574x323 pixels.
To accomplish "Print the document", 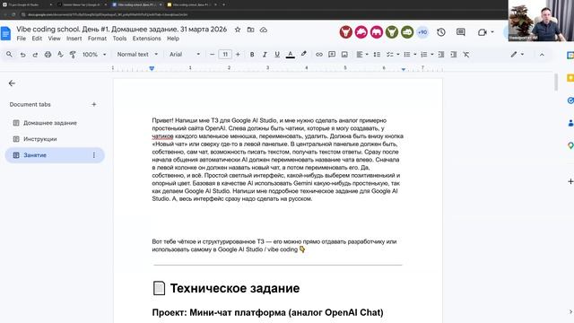I will pyautogui.click(x=48, y=54).
